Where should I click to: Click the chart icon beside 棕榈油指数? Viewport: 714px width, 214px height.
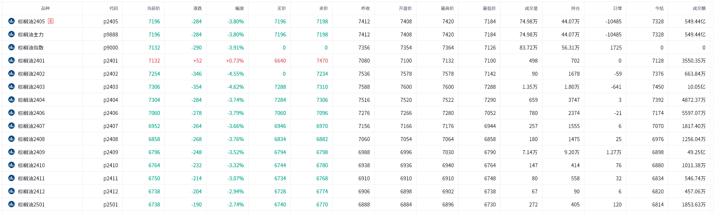(11, 47)
